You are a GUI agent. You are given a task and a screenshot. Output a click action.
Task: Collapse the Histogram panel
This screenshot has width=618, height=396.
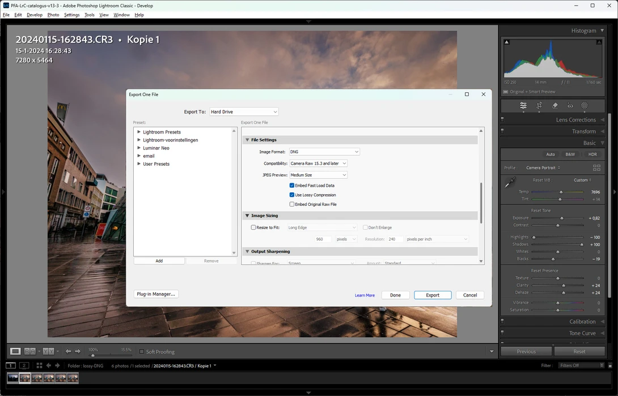pyautogui.click(x=602, y=31)
